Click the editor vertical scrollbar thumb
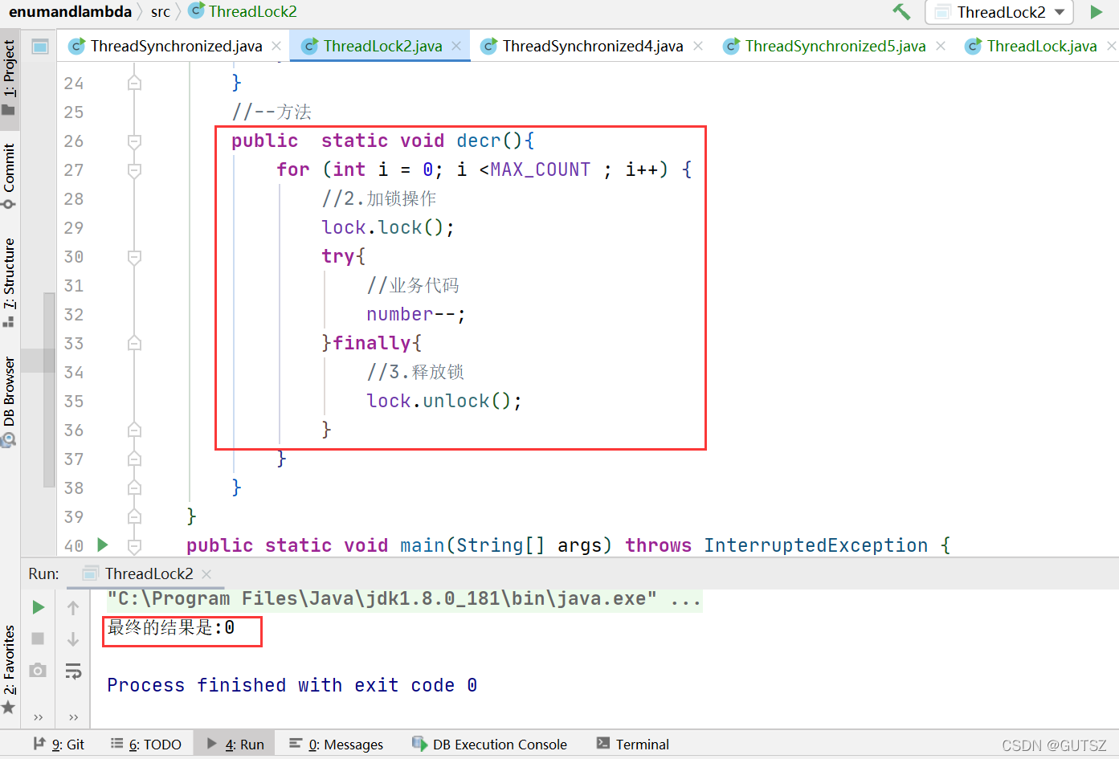 tap(49, 390)
